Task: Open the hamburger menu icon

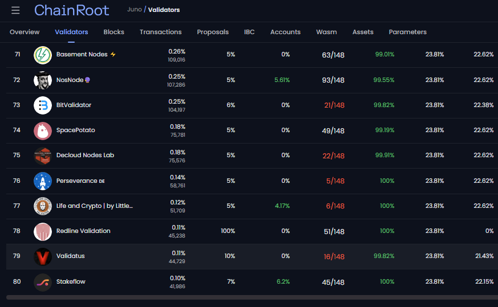Action: coord(15,10)
